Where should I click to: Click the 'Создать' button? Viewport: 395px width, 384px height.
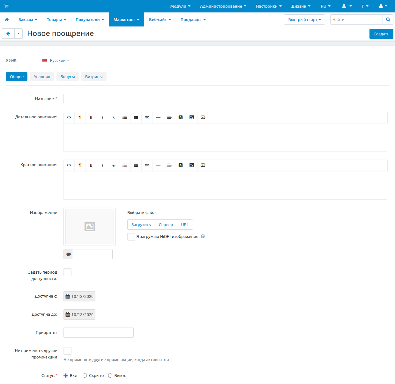pyautogui.click(x=381, y=34)
